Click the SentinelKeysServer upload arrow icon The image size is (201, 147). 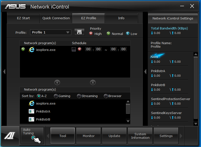[x=173, y=118]
